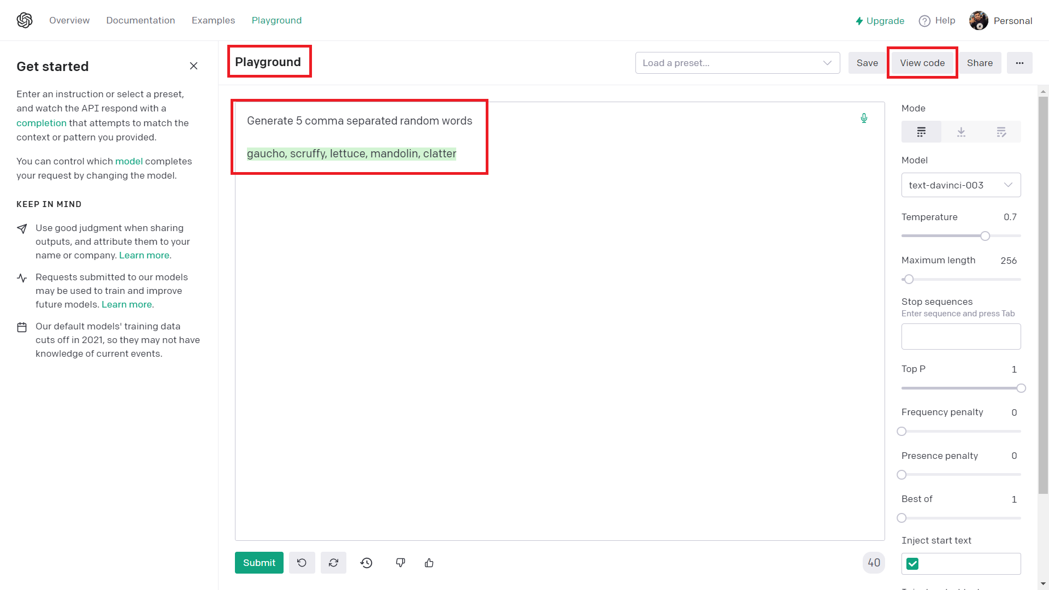Click the microphone icon in the prompt box
Screen dimensions: 1049x590
pyautogui.click(x=864, y=119)
